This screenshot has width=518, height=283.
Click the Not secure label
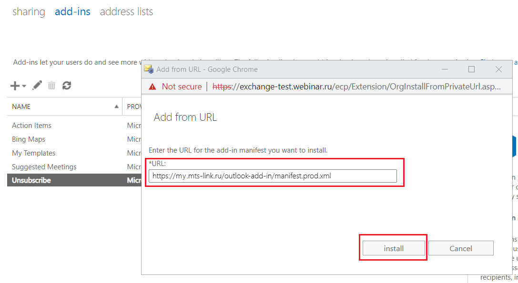(x=182, y=87)
